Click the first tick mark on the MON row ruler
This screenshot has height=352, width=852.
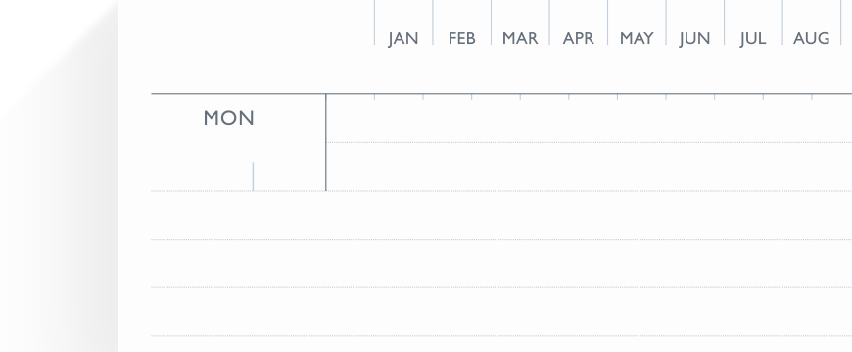[x=374, y=97]
